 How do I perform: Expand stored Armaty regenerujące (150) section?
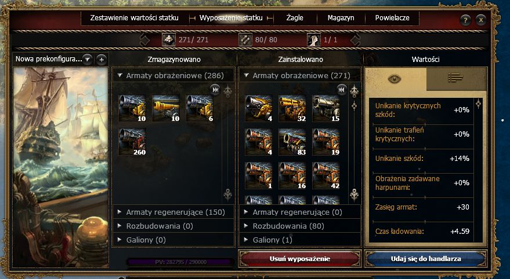(x=173, y=212)
